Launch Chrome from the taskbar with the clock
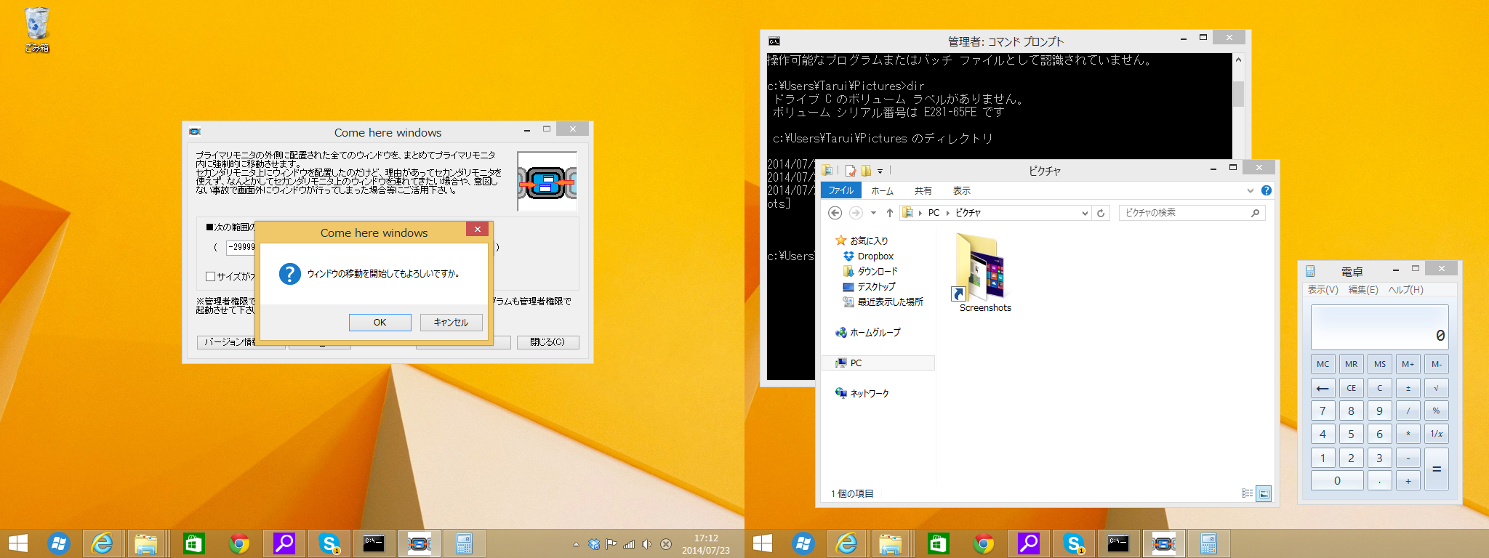1489x558 pixels. (239, 543)
